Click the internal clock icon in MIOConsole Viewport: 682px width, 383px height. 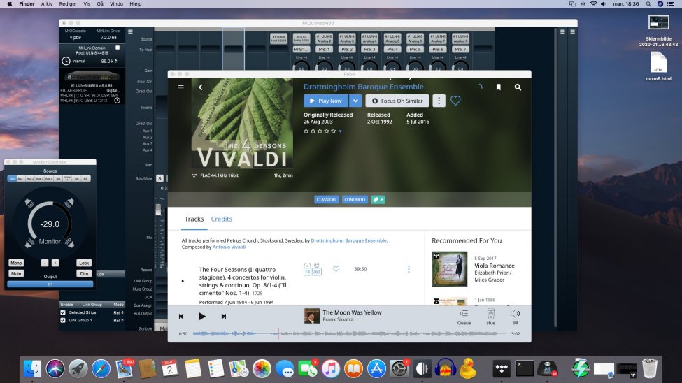(66, 61)
